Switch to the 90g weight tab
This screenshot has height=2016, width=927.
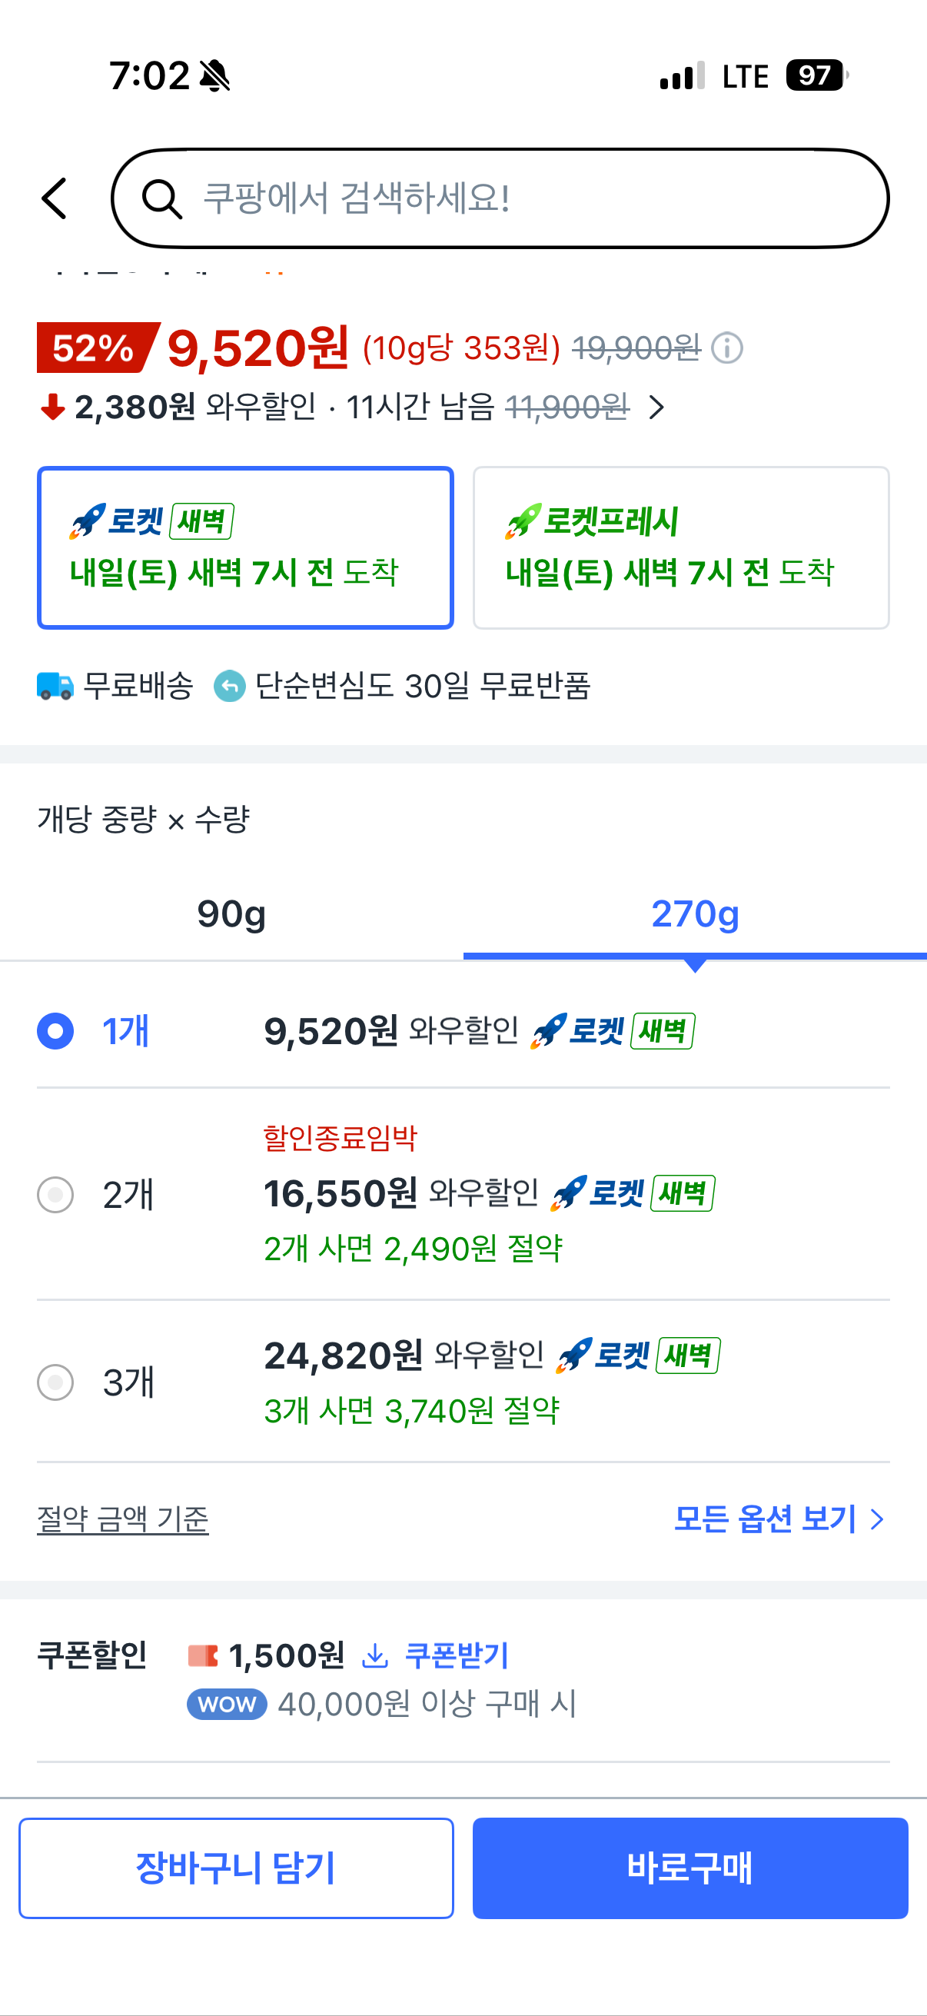[231, 913]
